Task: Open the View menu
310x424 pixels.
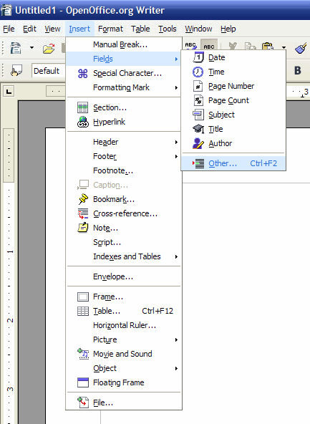Action: tap(52, 29)
